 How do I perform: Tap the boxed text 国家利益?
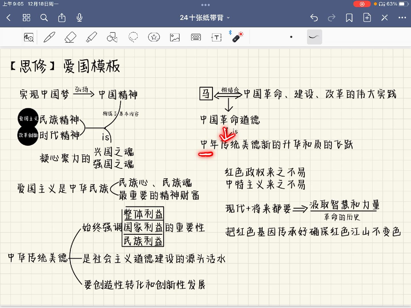coord(143,227)
